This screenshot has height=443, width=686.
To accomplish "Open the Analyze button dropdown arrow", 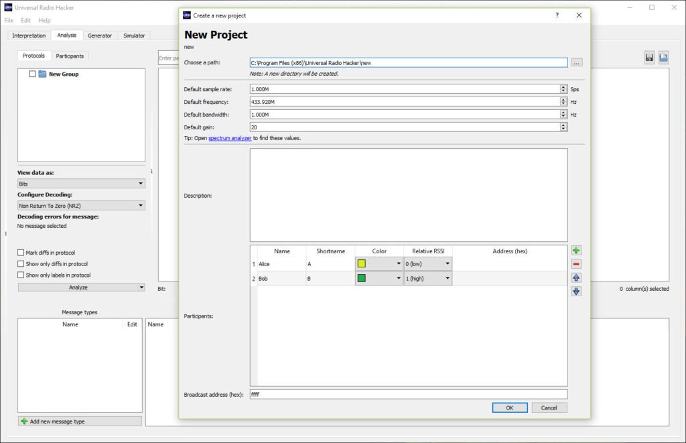I will click(142, 287).
